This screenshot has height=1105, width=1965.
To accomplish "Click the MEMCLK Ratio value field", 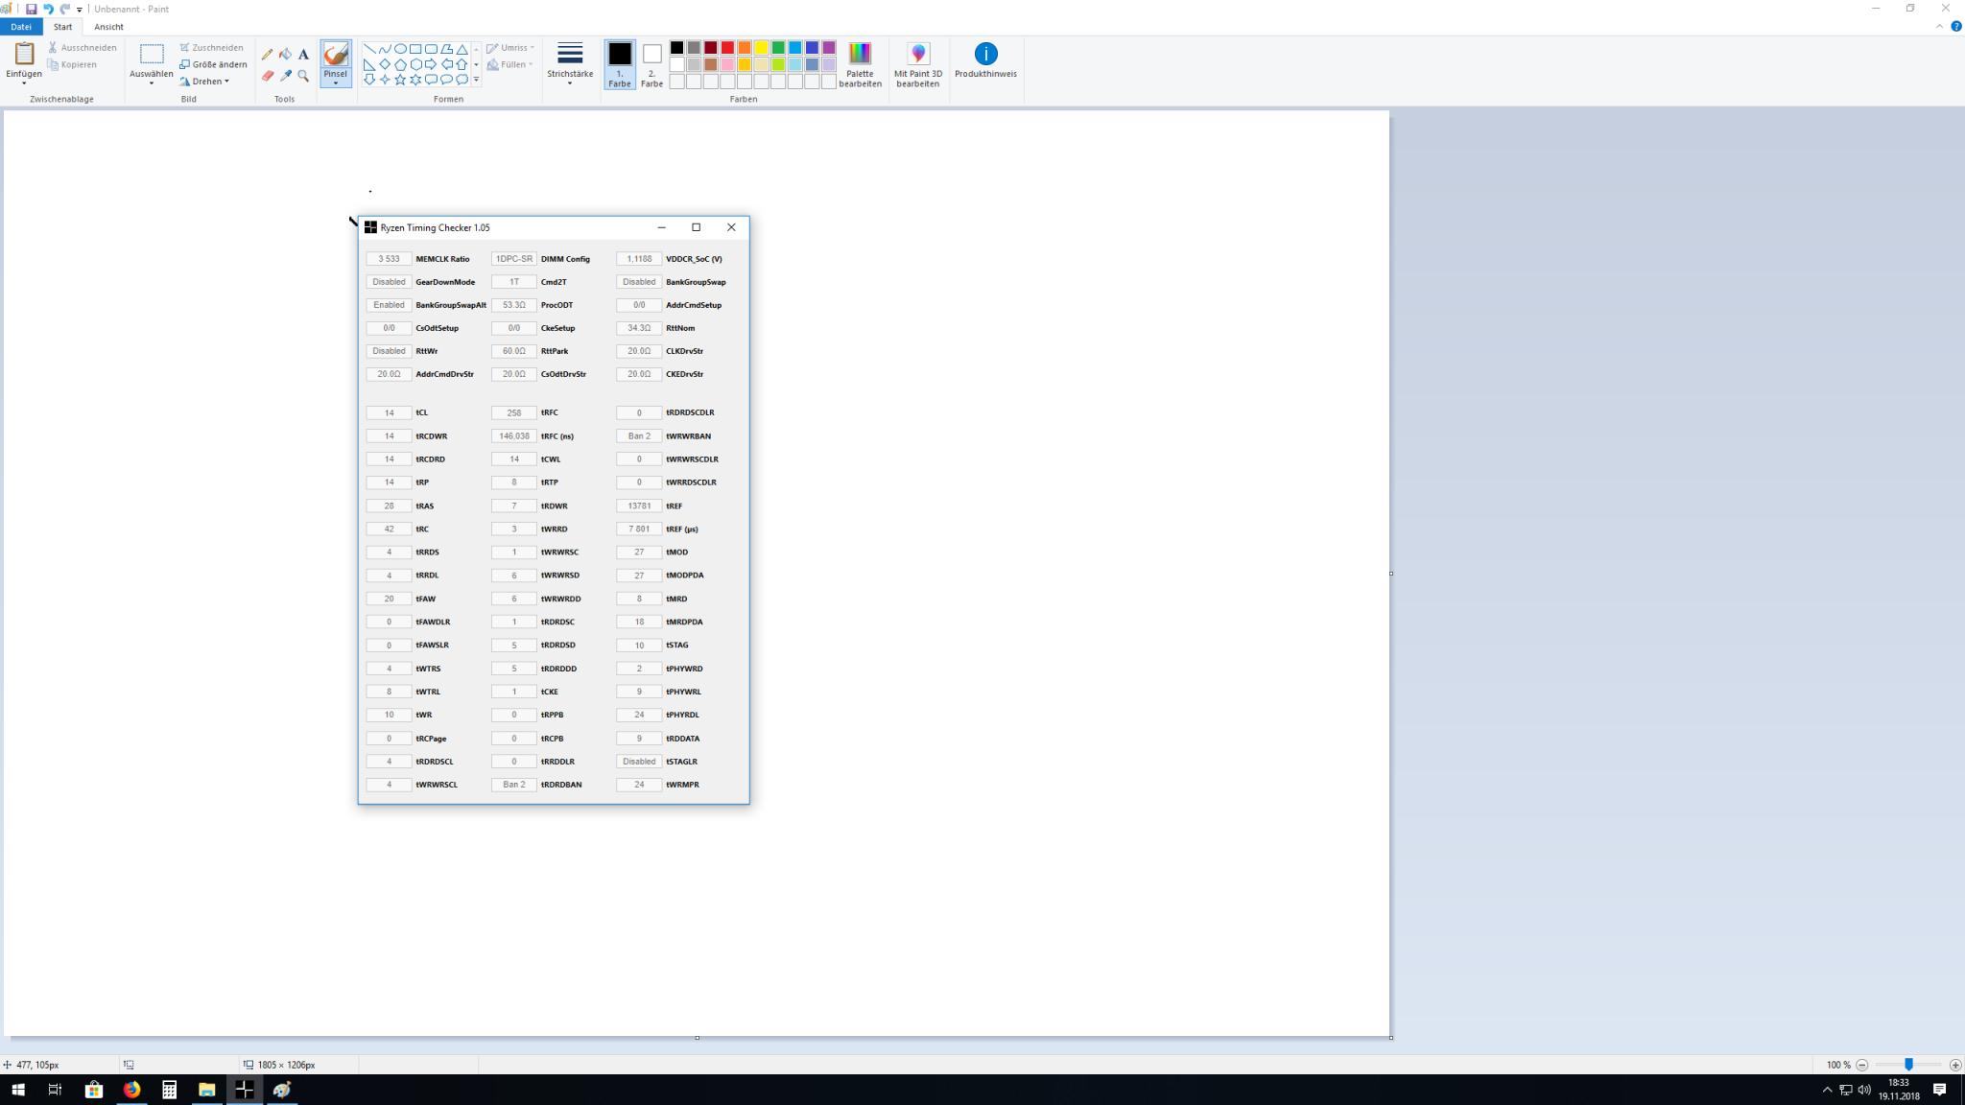I will pyautogui.click(x=389, y=259).
